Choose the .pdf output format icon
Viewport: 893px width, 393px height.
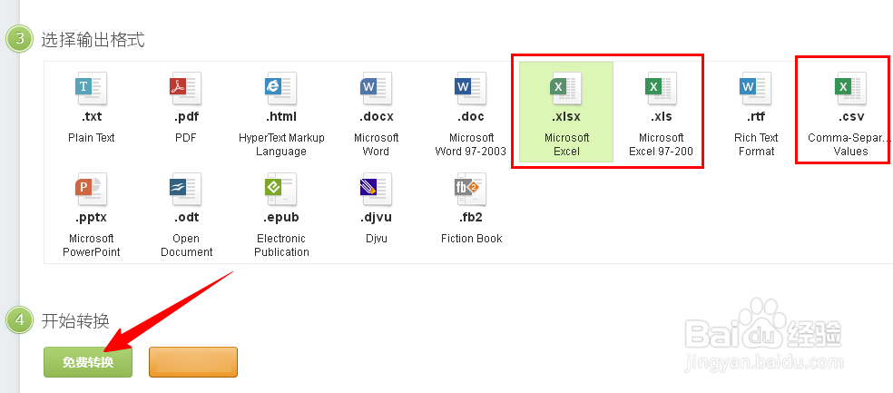pyautogui.click(x=186, y=87)
